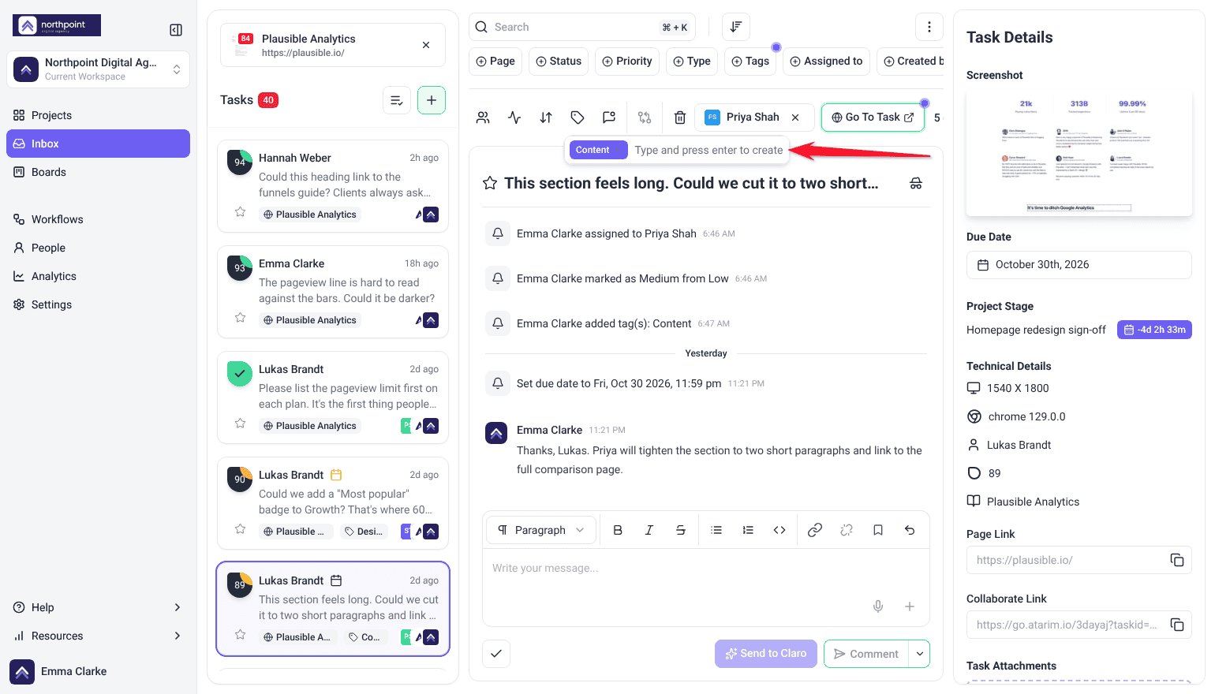1215x694 pixels.
Task: Star the "Most popular" badge task card
Action: coord(241,529)
